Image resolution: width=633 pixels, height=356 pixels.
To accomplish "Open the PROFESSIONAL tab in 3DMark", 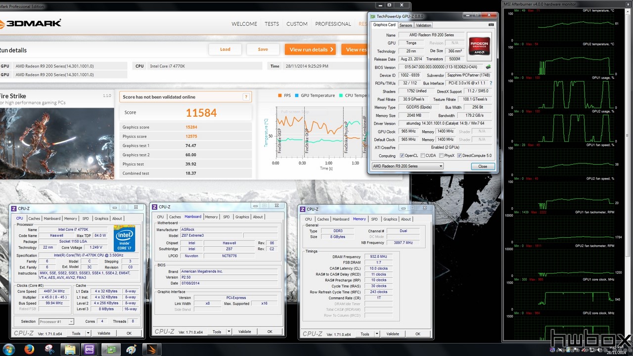I will 333,24.
